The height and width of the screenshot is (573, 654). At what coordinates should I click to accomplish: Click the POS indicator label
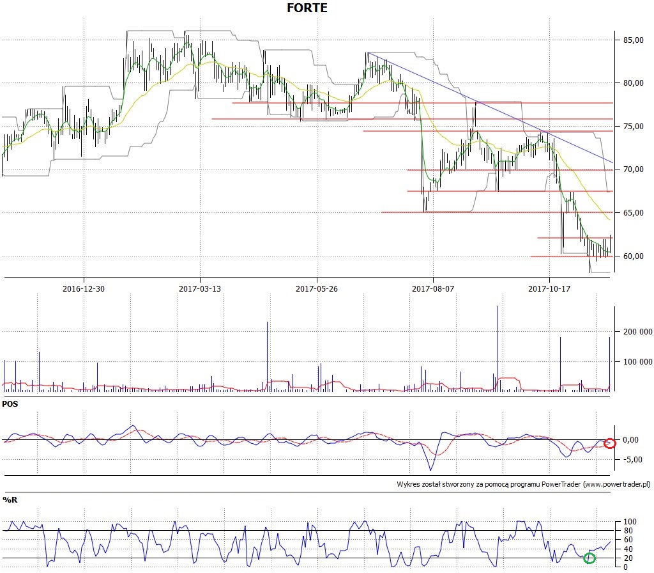coord(10,404)
